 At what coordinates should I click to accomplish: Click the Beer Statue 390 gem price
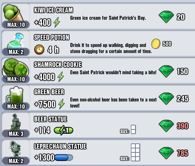click(173, 126)
